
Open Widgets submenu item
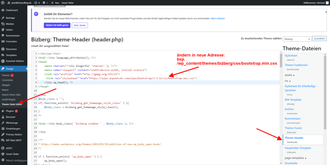6,85
